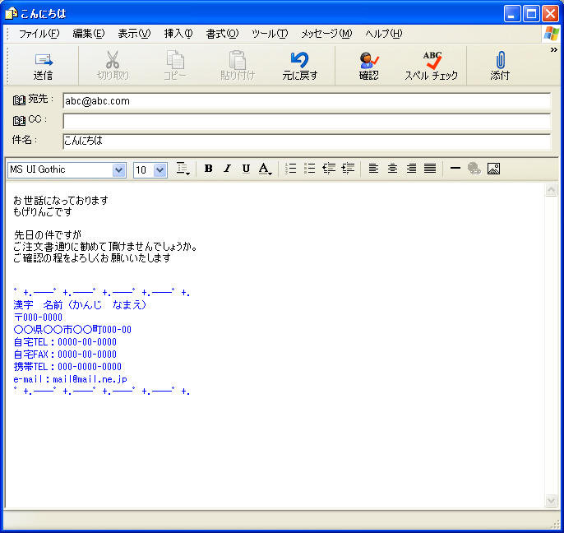Image resolution: width=564 pixels, height=533 pixels.
Task: Maximize the こんにちは window
Action: click(x=531, y=14)
